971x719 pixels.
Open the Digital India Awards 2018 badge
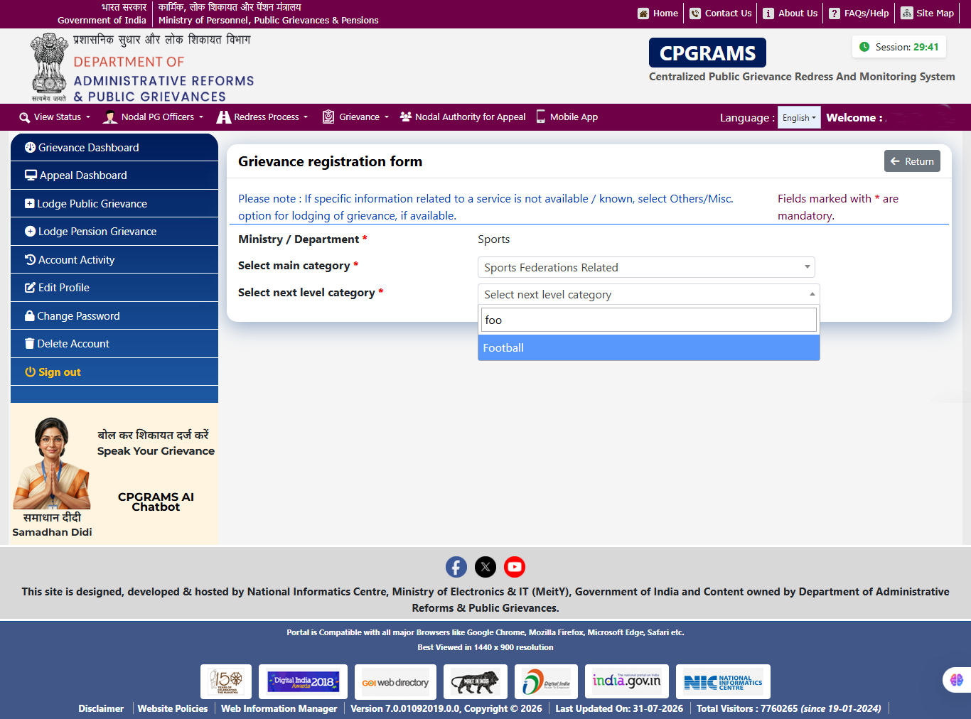[303, 682]
